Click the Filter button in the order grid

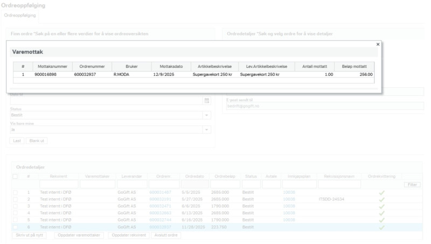click(x=412, y=185)
